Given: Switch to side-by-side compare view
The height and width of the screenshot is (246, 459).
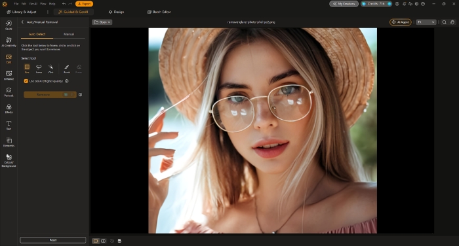Looking at the screenshot, I should click(104, 241).
